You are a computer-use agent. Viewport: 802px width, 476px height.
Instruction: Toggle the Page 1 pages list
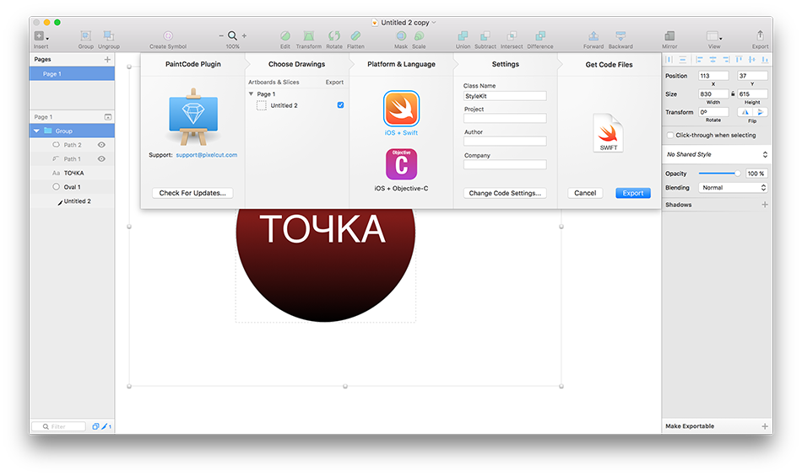coord(108,117)
